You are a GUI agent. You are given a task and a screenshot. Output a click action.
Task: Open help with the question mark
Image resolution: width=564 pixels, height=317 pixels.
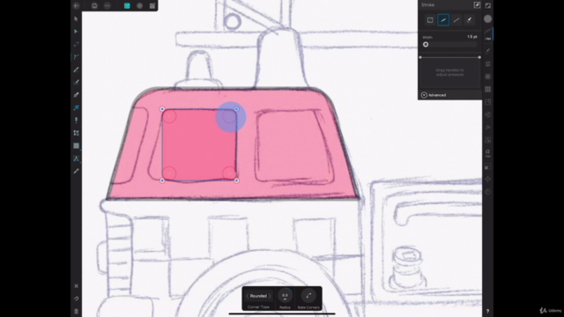point(487,311)
